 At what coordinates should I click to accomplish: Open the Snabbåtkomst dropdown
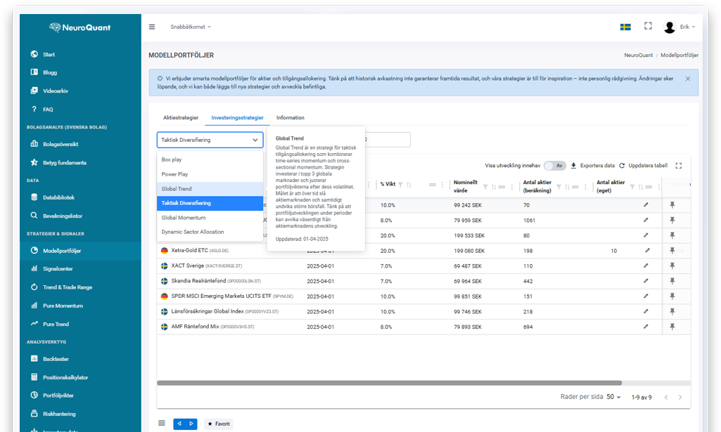point(190,27)
